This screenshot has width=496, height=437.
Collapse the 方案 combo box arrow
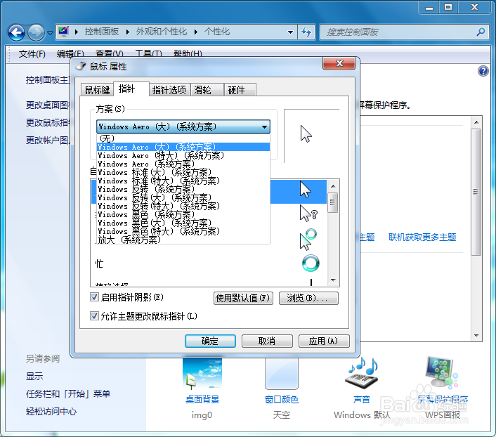[x=264, y=127]
